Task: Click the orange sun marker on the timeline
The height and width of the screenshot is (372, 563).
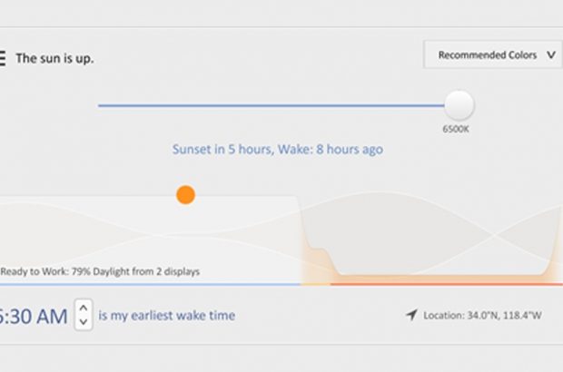Action: pos(185,194)
